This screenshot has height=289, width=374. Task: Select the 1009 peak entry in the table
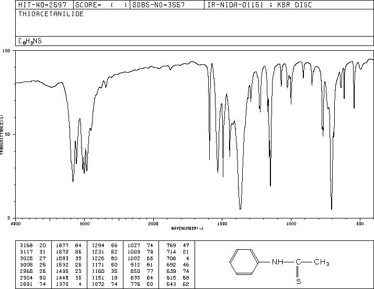141,251
